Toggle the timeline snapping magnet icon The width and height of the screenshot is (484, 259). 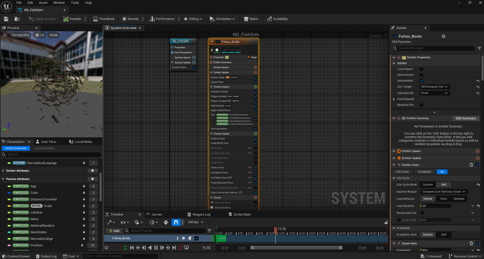click(x=176, y=222)
